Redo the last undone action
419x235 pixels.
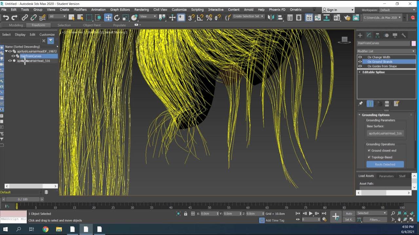pos(14,18)
